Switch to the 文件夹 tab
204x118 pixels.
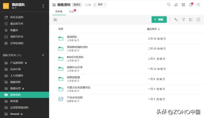[59, 12]
